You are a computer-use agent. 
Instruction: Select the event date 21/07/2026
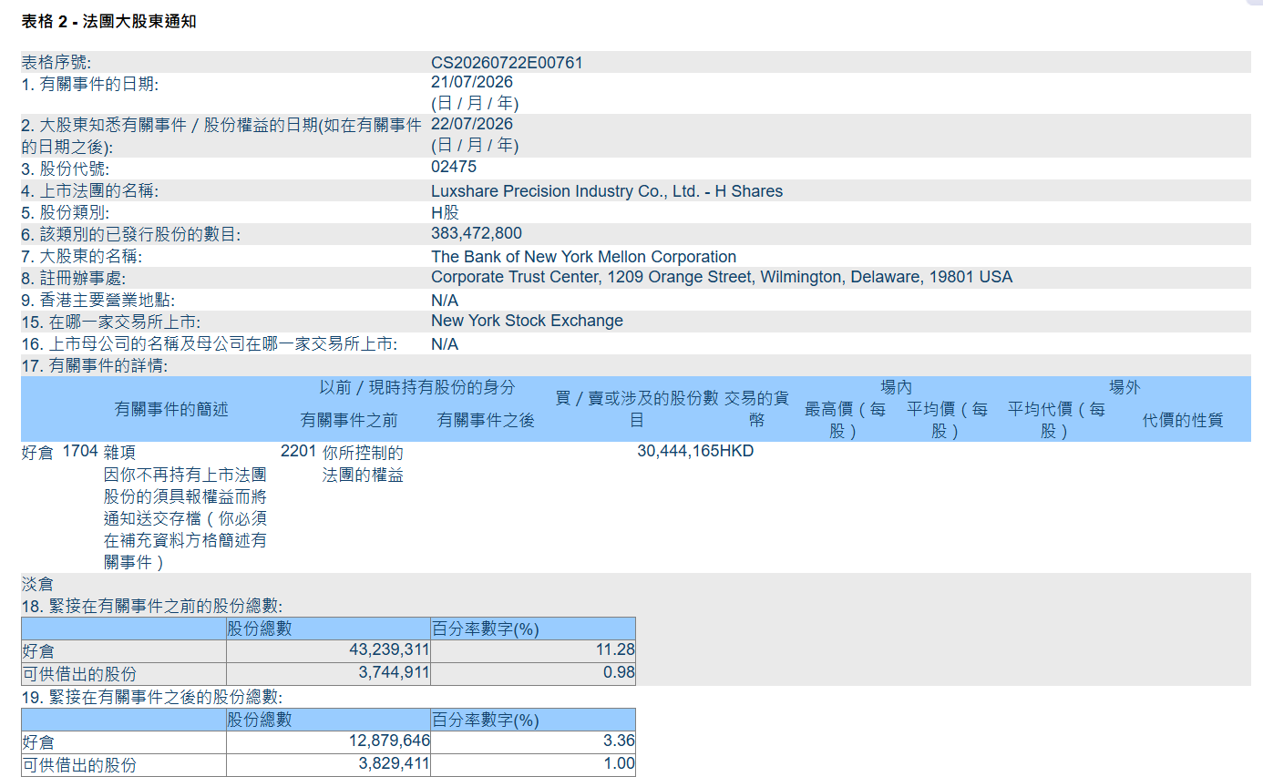pyautogui.click(x=472, y=82)
